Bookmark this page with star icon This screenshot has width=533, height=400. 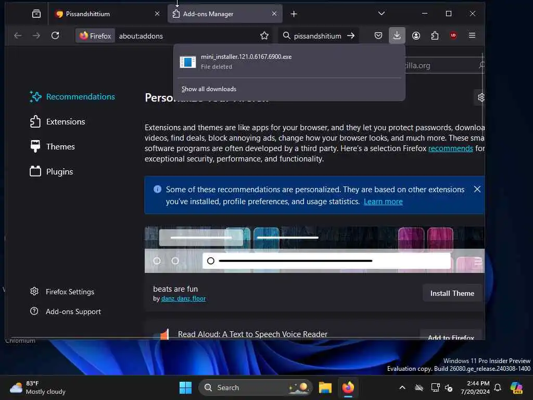pyautogui.click(x=264, y=36)
